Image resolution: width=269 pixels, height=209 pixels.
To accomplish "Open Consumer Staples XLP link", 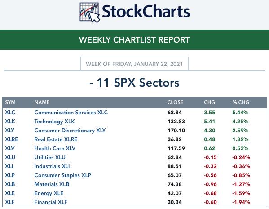I will 62,175.
